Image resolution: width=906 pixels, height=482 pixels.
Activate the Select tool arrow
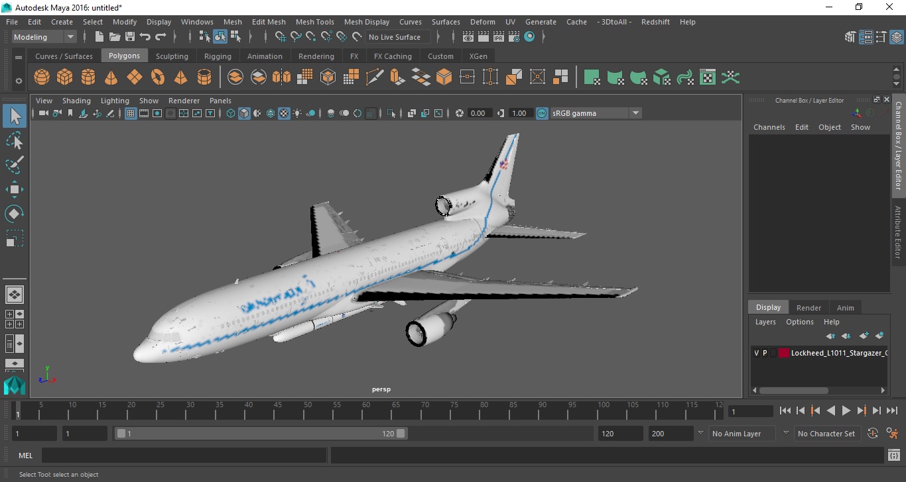tap(15, 117)
